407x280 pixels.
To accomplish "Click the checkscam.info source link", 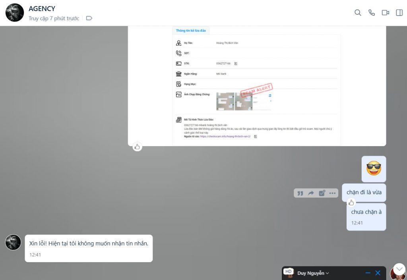I will [225, 136].
